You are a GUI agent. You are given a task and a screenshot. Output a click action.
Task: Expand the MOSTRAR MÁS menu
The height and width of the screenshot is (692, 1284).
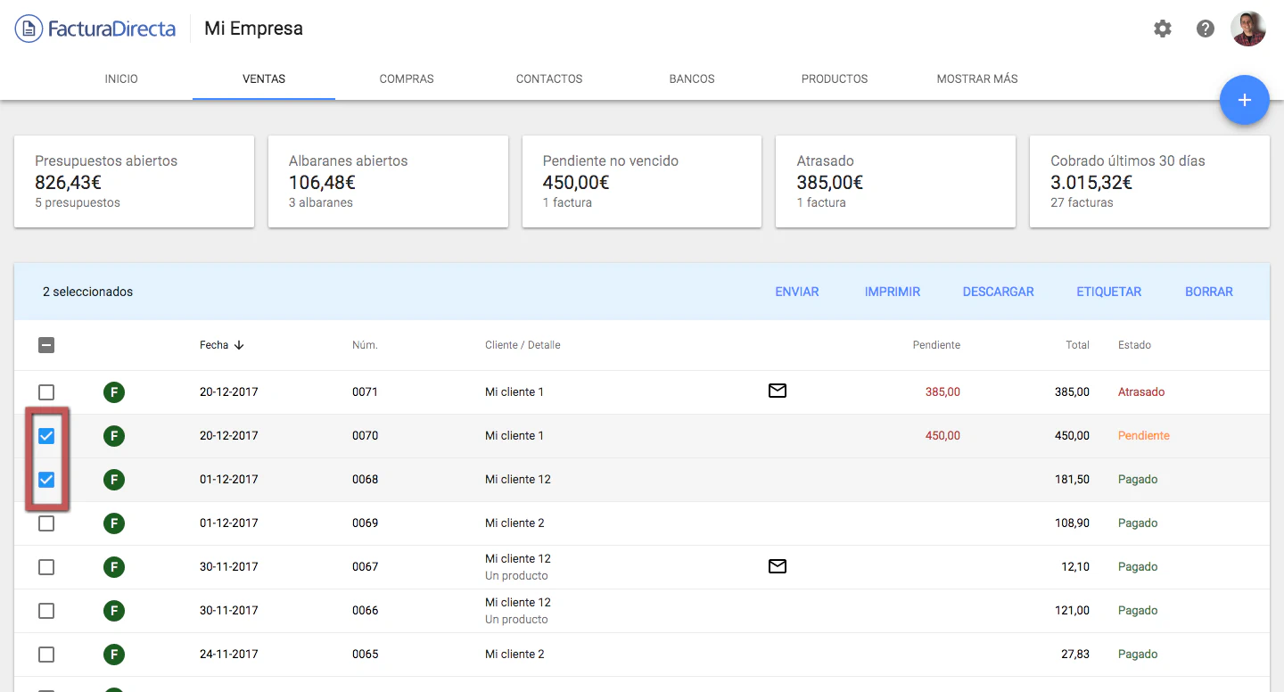coord(976,78)
